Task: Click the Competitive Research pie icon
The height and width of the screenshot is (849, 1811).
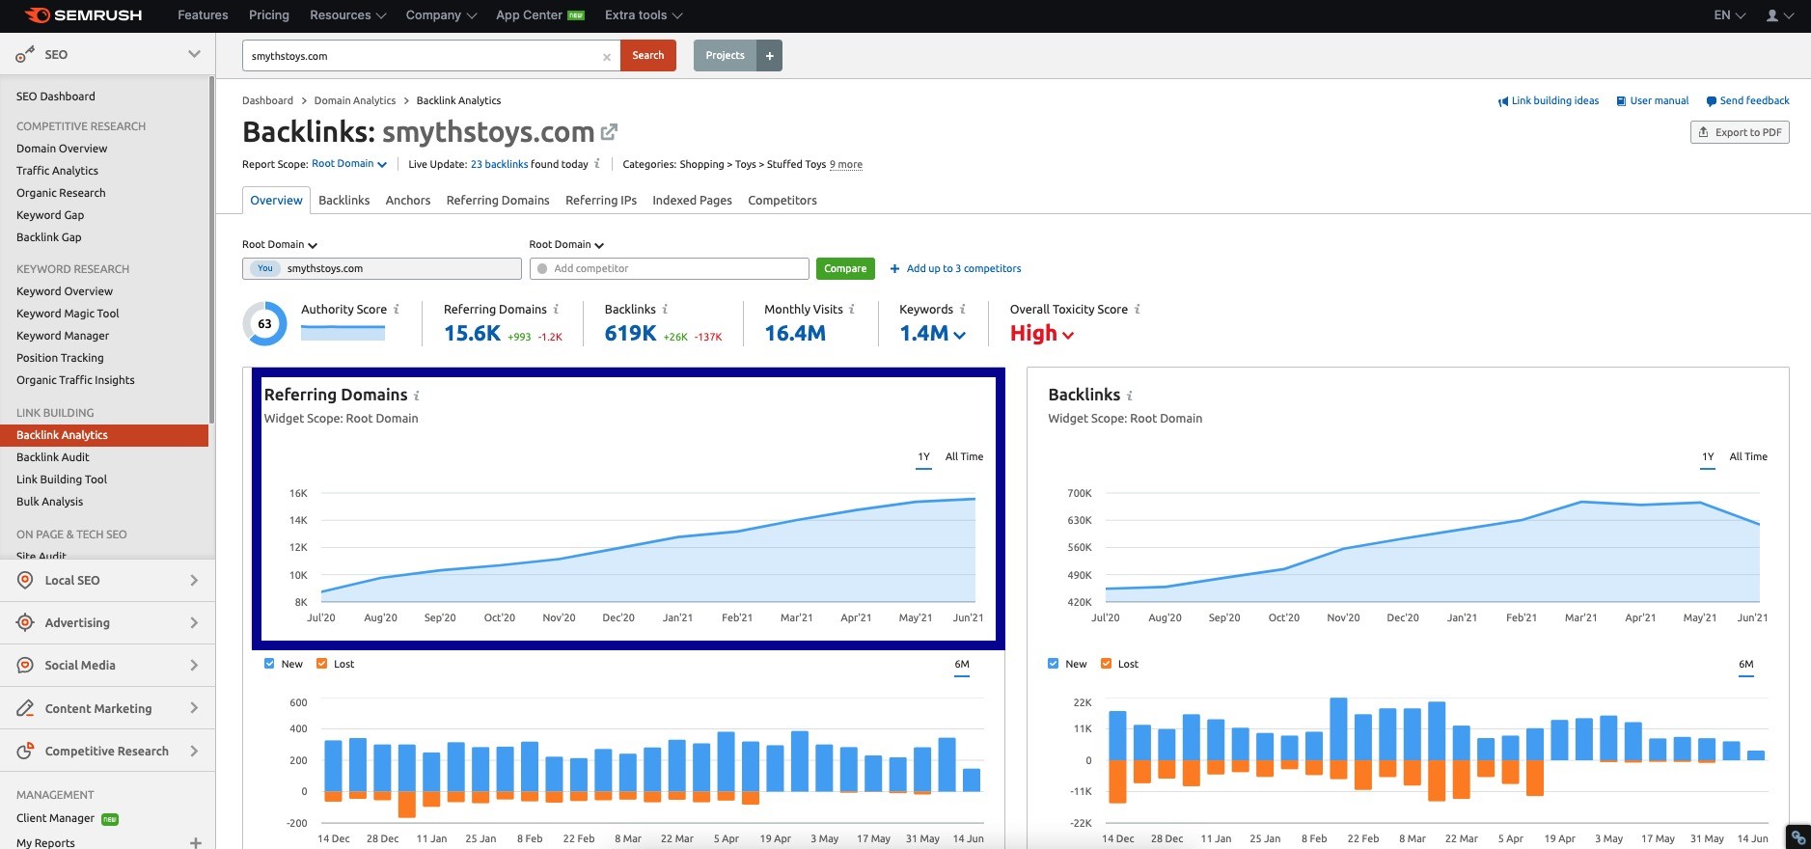Action: coord(25,751)
